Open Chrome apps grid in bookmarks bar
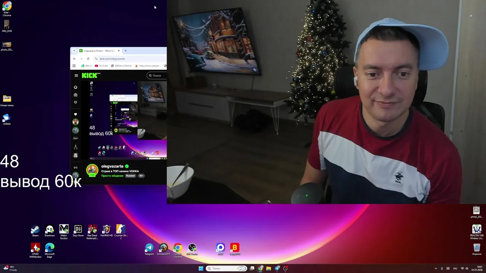486x273 pixels. click(x=74, y=66)
